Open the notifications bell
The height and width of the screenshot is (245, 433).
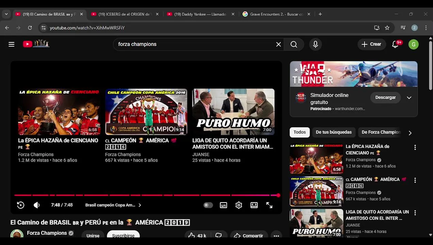point(395,44)
